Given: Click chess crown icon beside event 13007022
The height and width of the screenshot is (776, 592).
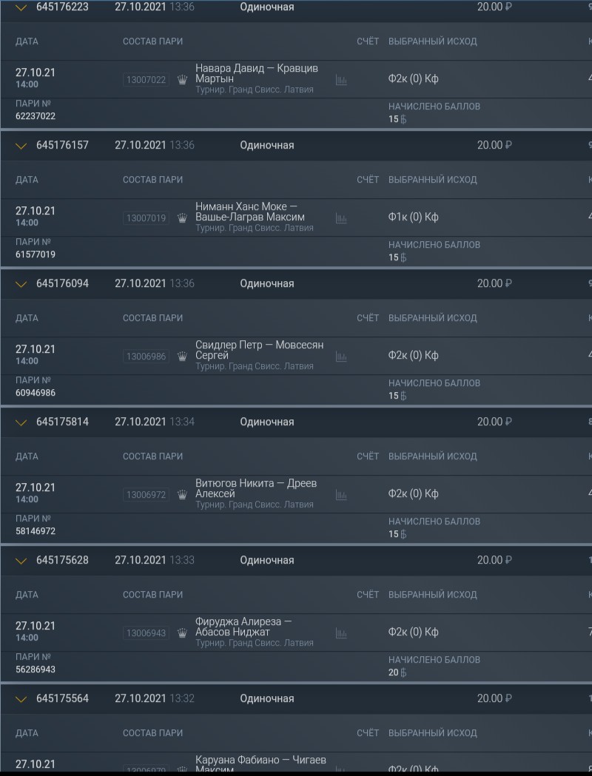Looking at the screenshot, I should (182, 80).
